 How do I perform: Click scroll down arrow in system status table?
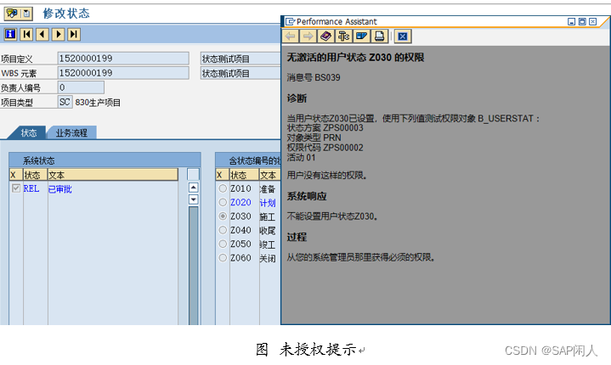pyautogui.click(x=193, y=199)
